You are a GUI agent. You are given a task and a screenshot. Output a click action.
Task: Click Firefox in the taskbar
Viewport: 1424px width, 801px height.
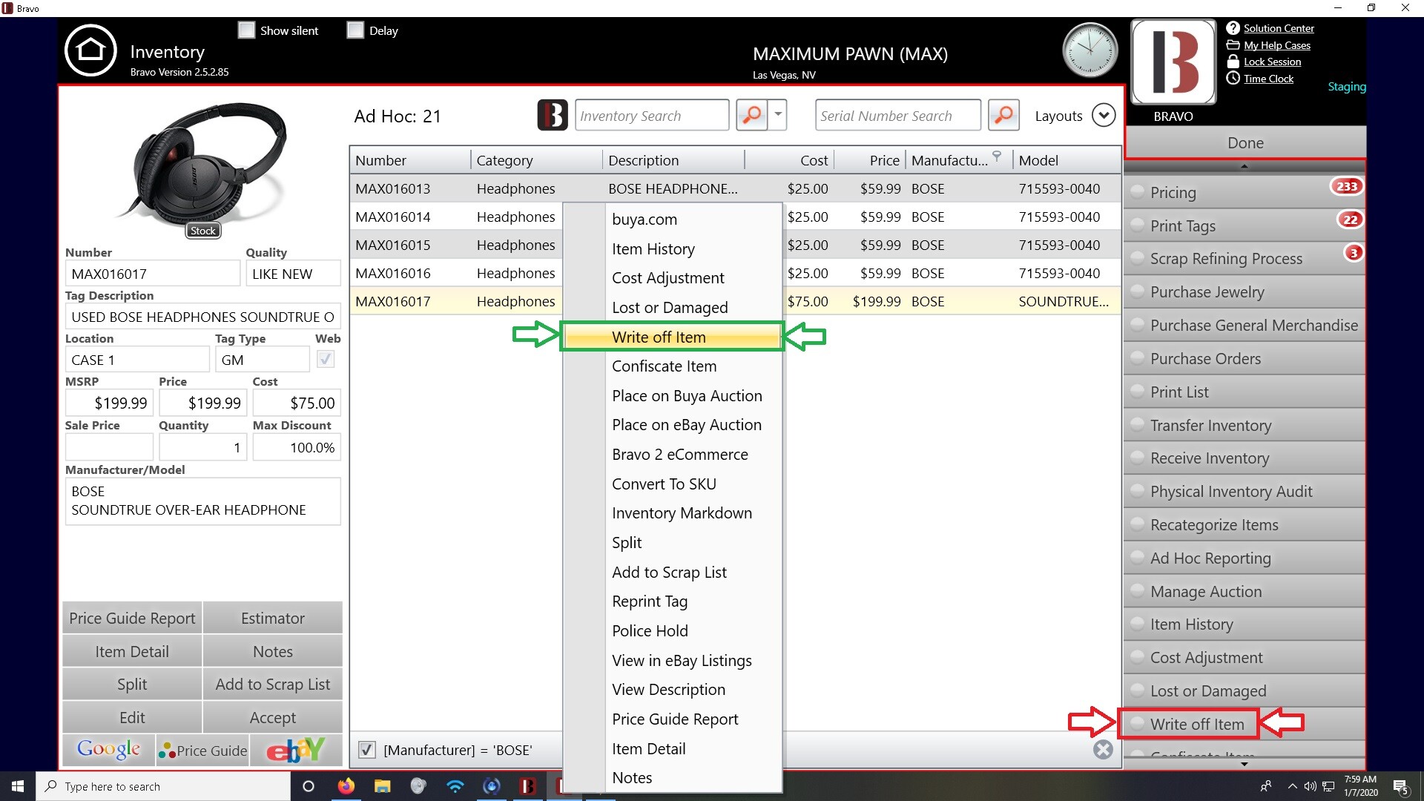pyautogui.click(x=346, y=786)
